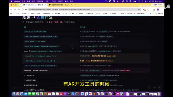Go back to previous page in Chrome
The image size is (173, 97).
point(11,9)
